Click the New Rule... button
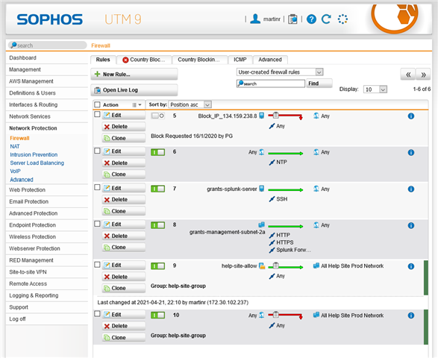The width and height of the screenshot is (438, 358). click(x=134, y=75)
